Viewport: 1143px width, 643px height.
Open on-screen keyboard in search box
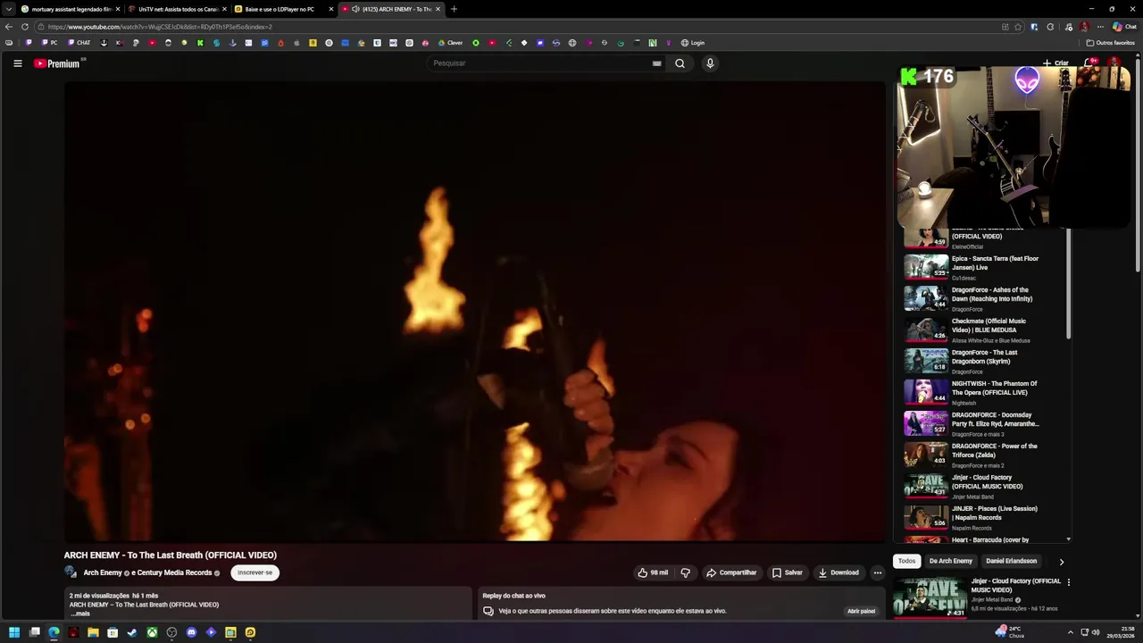pyautogui.click(x=656, y=63)
